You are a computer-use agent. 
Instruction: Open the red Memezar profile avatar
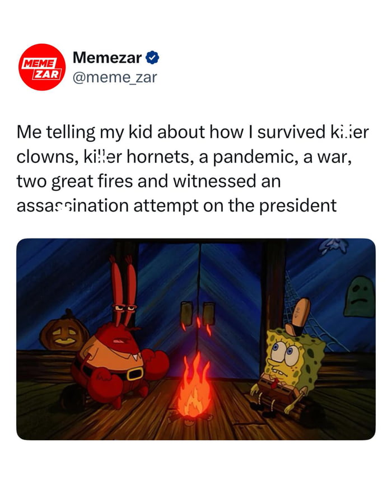pos(42,67)
